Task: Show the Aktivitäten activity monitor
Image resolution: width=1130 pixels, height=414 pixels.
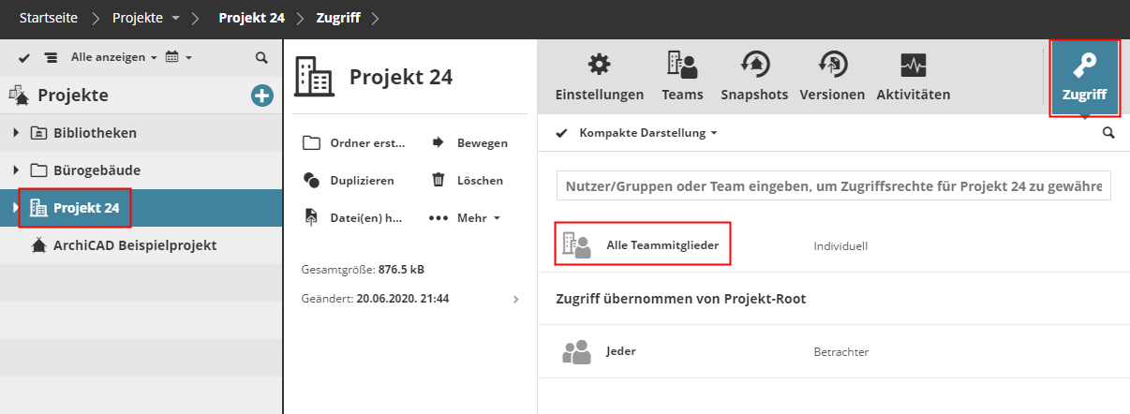Action: [x=913, y=66]
